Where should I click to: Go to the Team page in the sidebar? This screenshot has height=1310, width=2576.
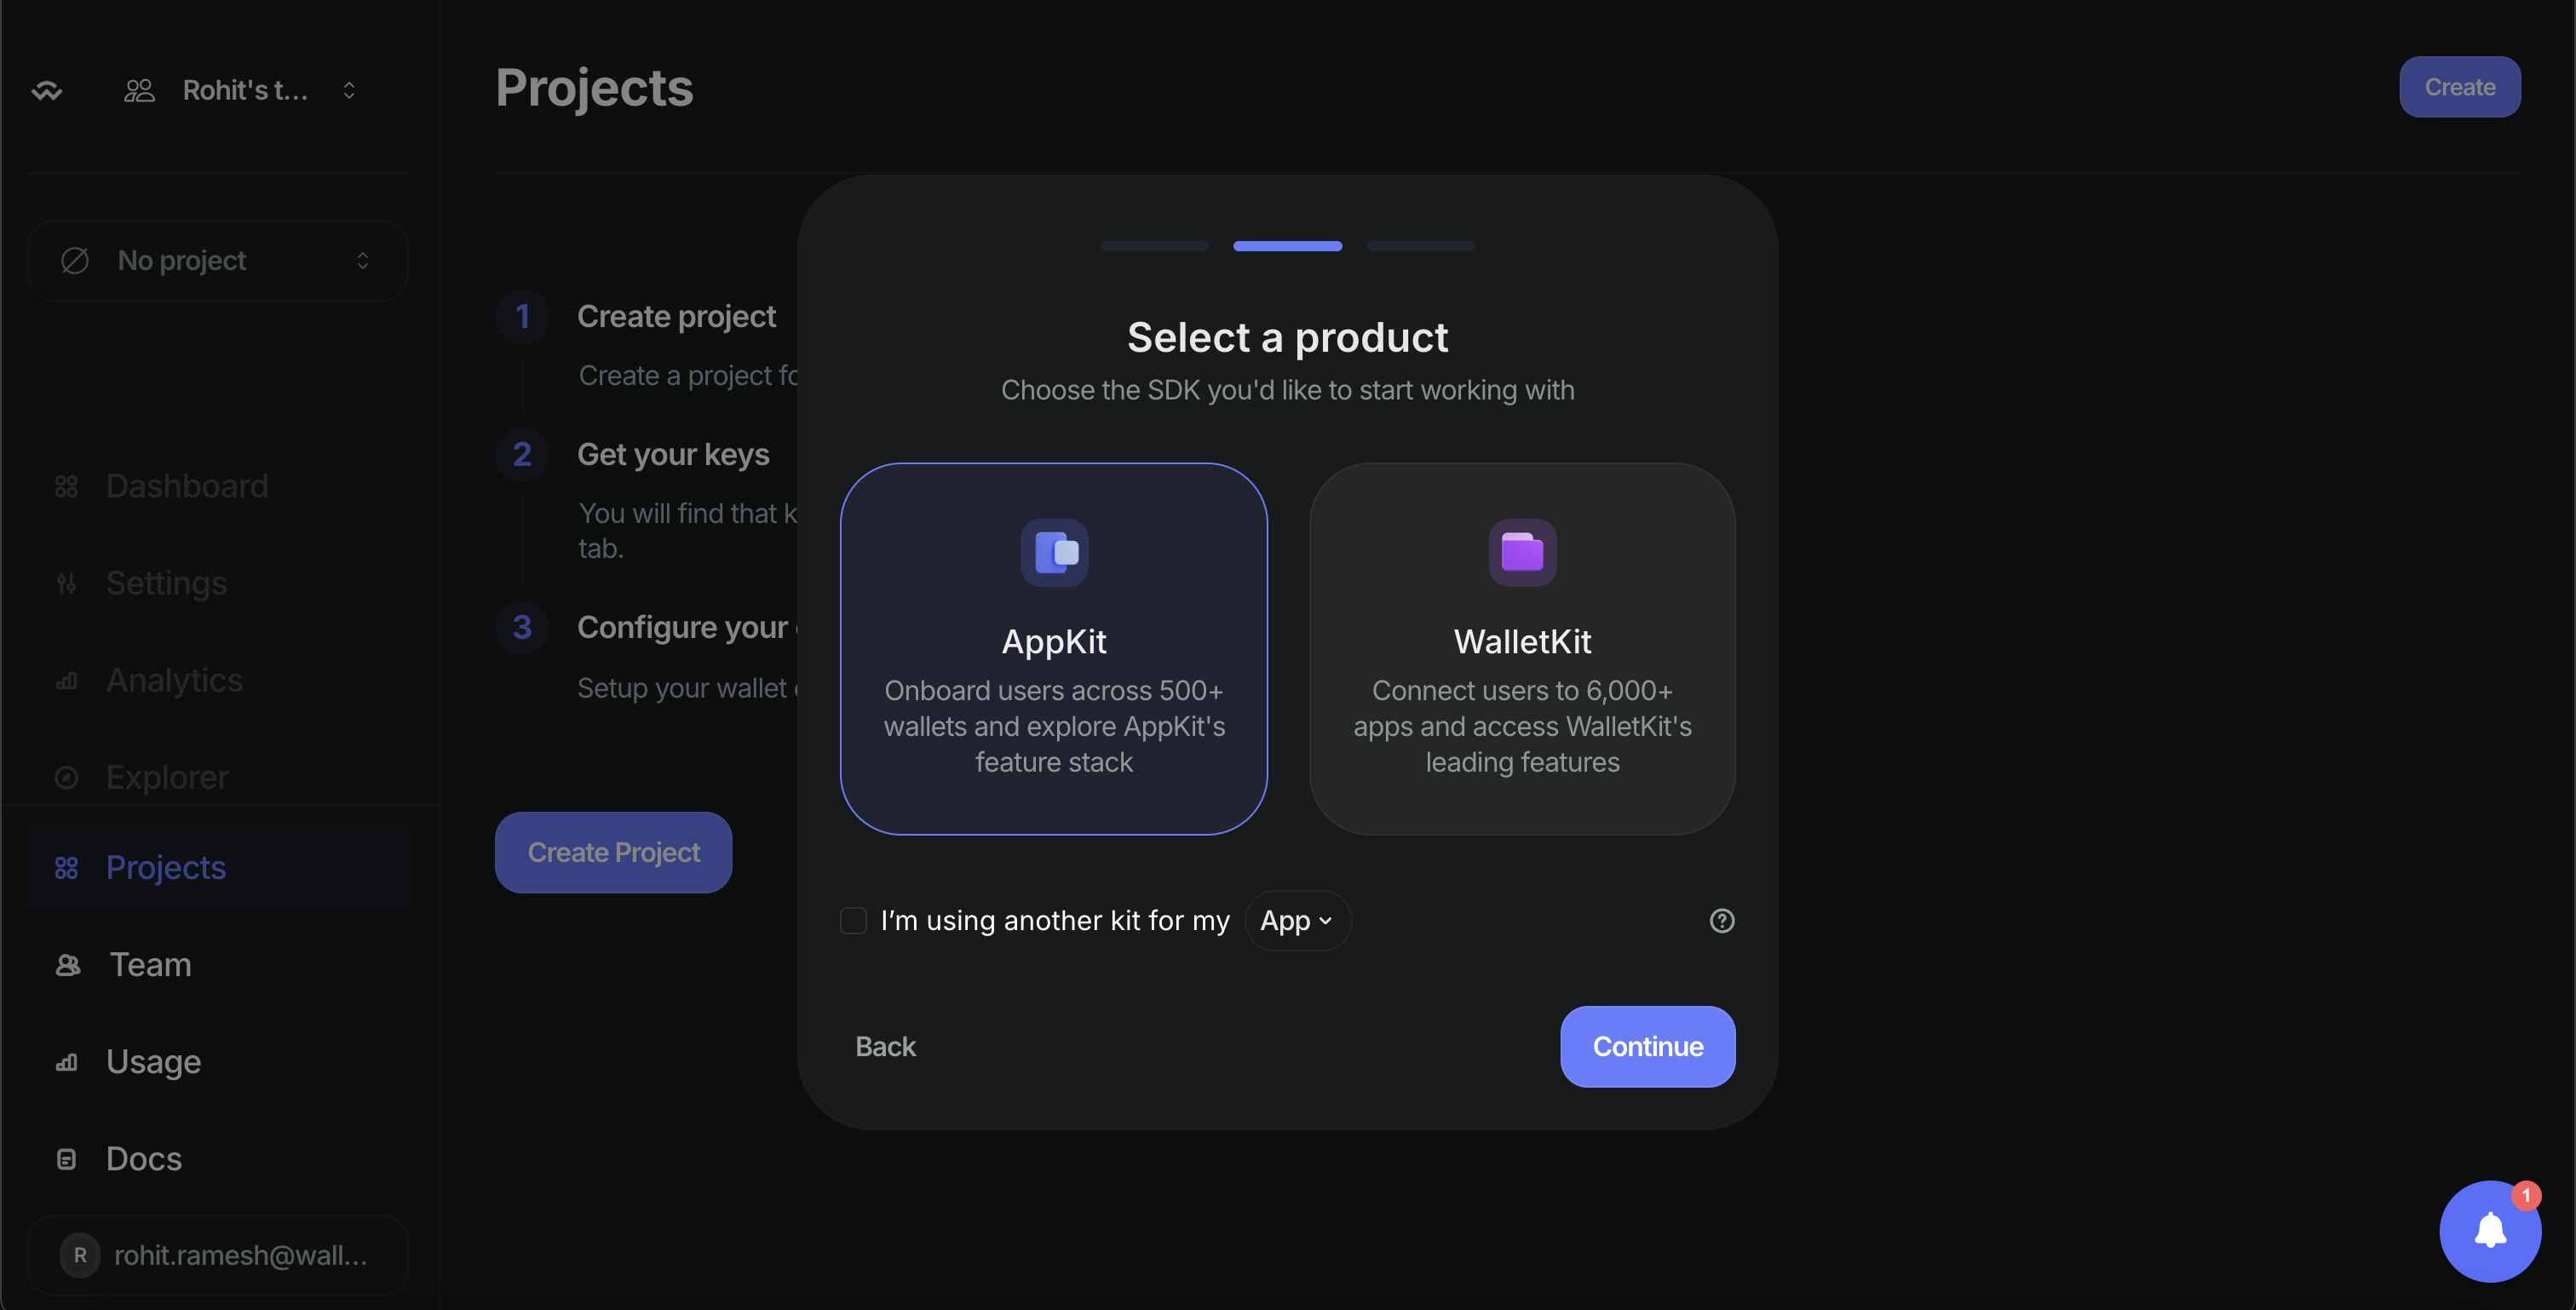(150, 965)
